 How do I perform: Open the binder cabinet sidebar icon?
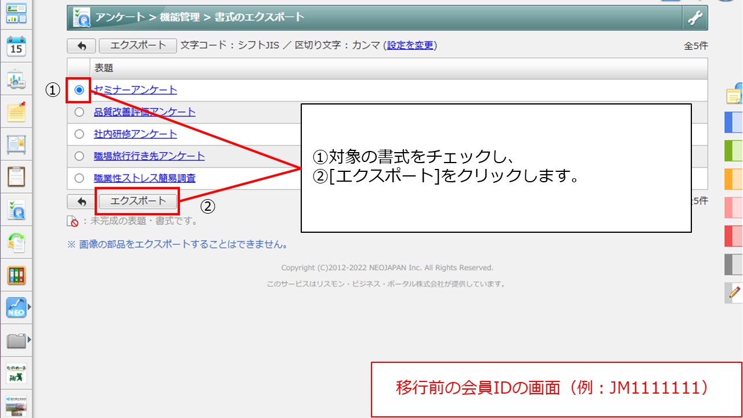pos(16,275)
